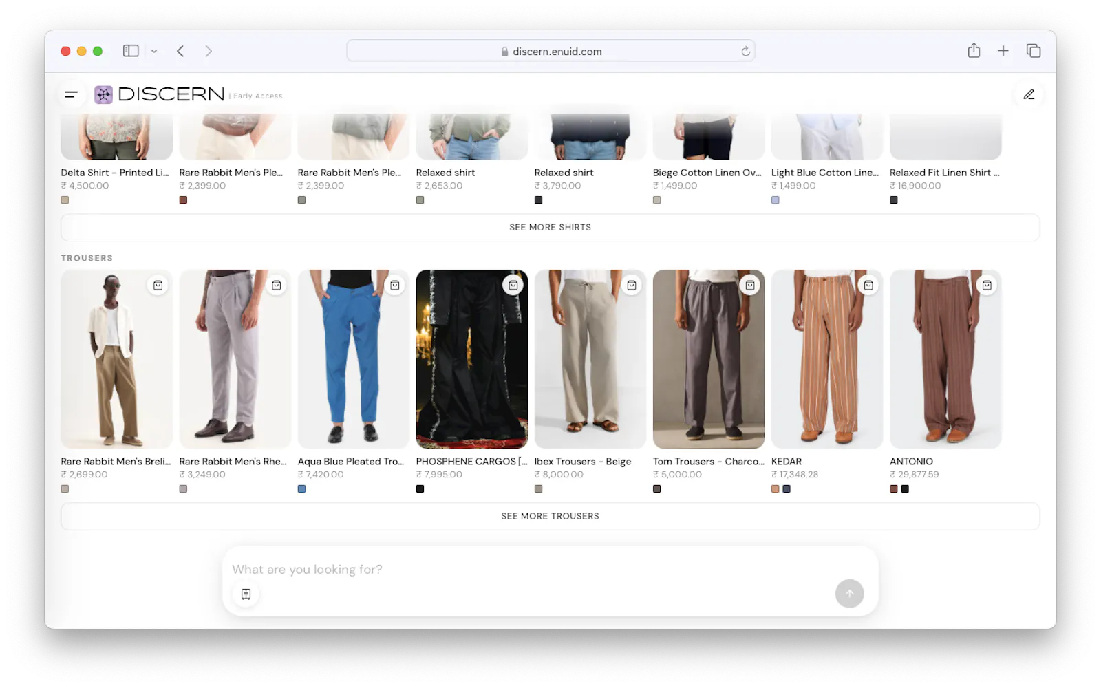Open the Biege Cotton Linen Ov... title
This screenshot has height=688, width=1101.
coord(707,173)
